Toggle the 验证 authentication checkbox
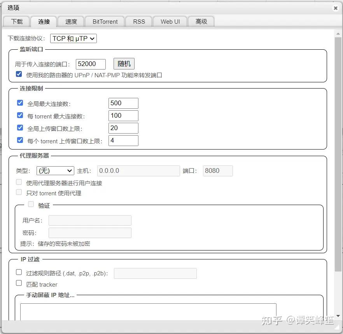 pyautogui.click(x=31, y=204)
